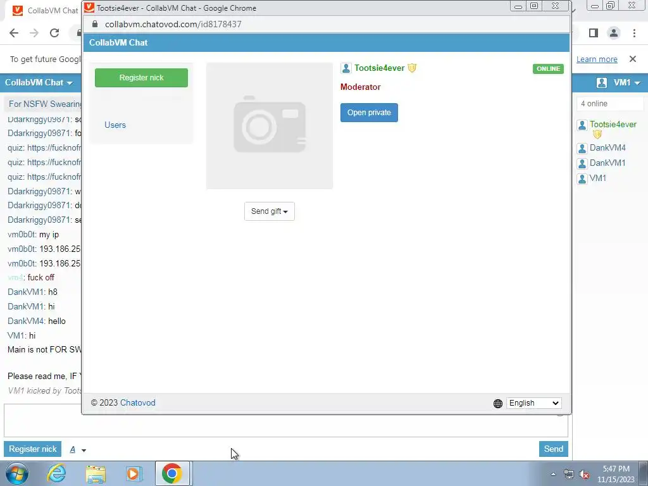Open the text formatting A dropdown
Screen dimensions: 648x486
pos(78,450)
